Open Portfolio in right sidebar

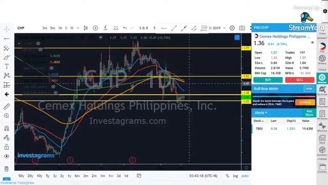(x=322, y=168)
